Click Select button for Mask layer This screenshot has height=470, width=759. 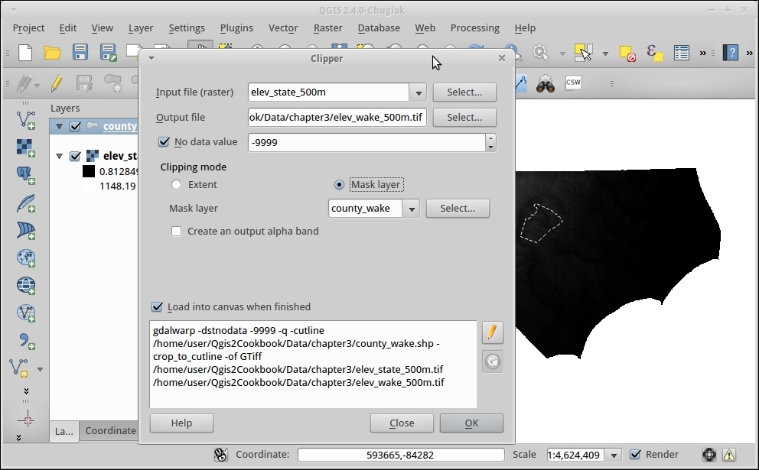(x=458, y=209)
